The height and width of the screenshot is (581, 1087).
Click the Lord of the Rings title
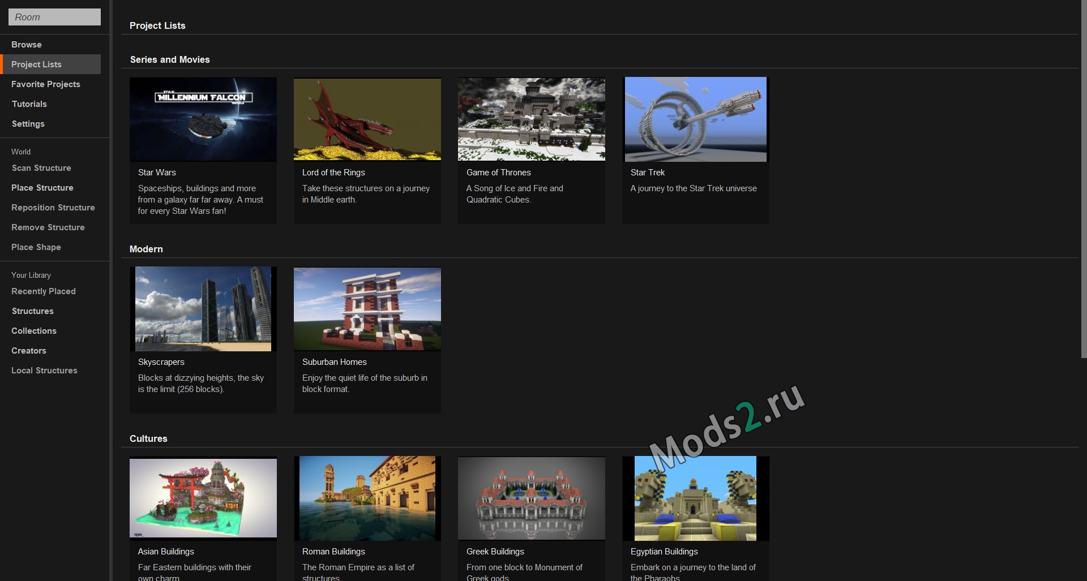pos(333,173)
